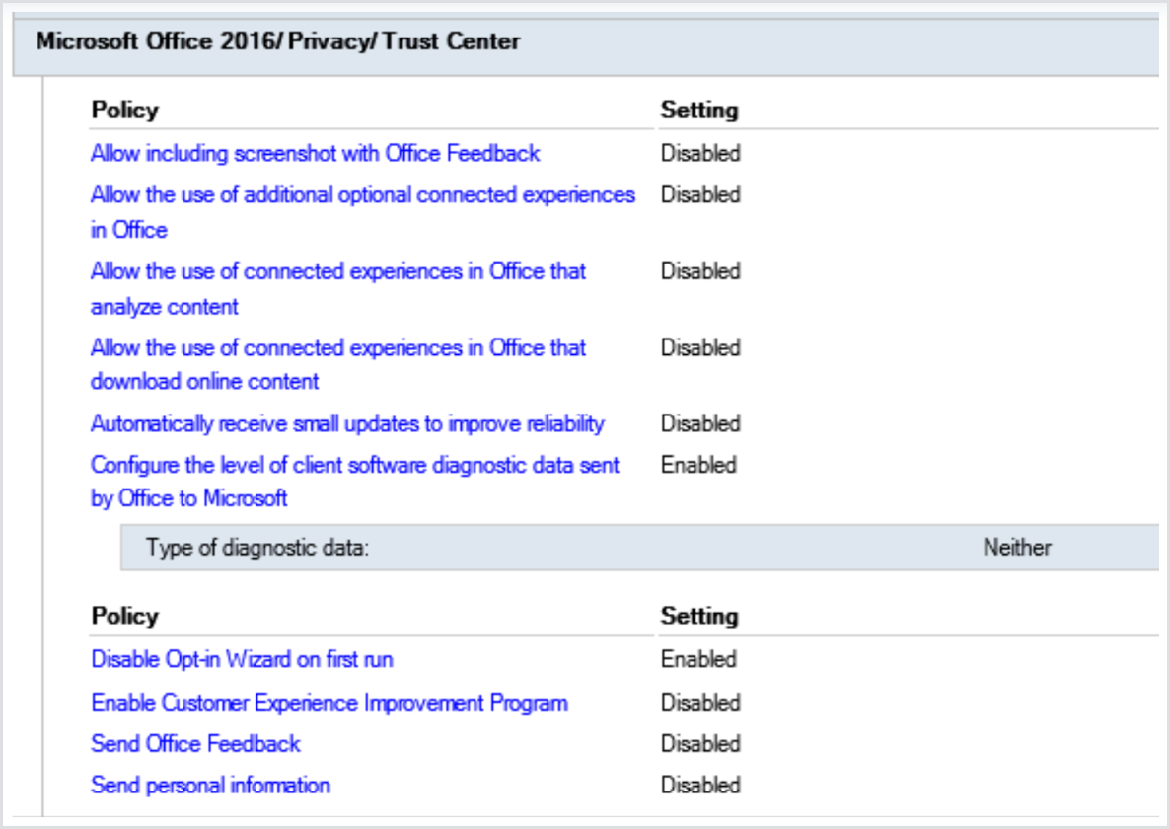Click 'Enabled' setting beside Disable Opt-in Wizard

pyautogui.click(x=698, y=659)
